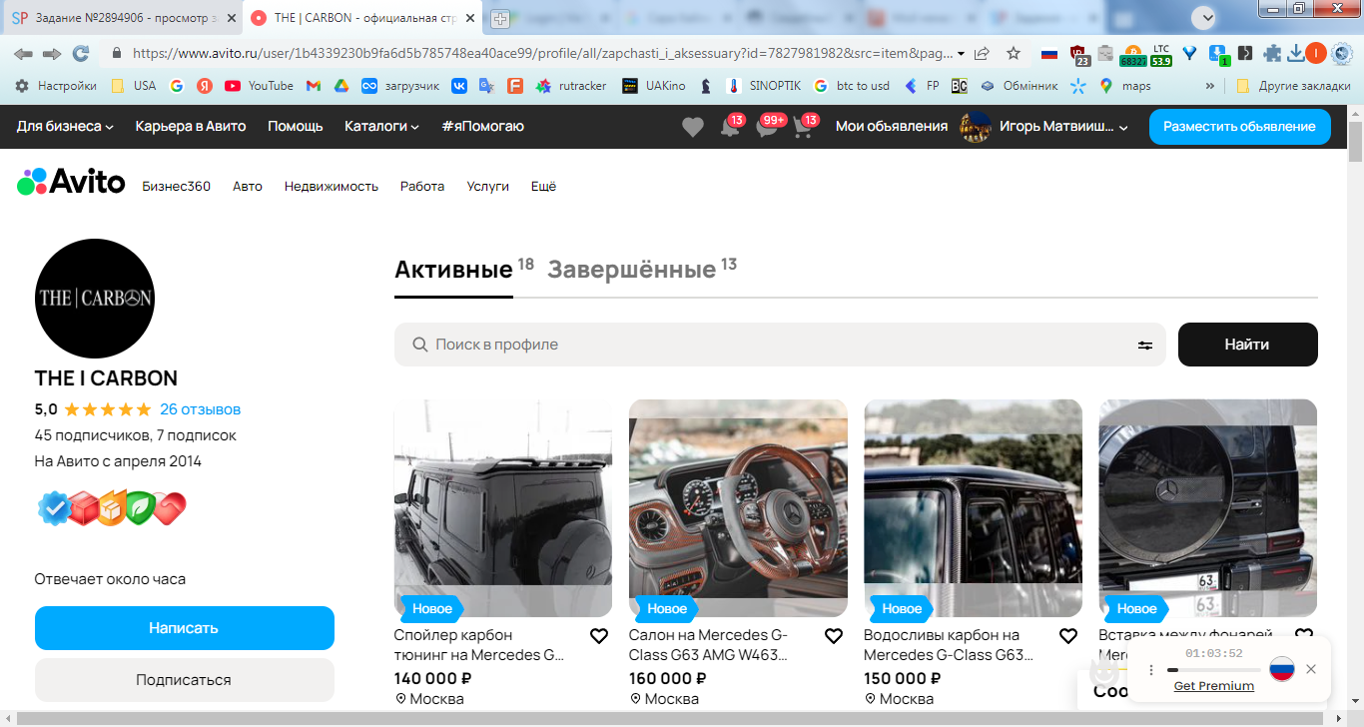Click the Подписаться button
The width and height of the screenshot is (1364, 727).
point(184,680)
